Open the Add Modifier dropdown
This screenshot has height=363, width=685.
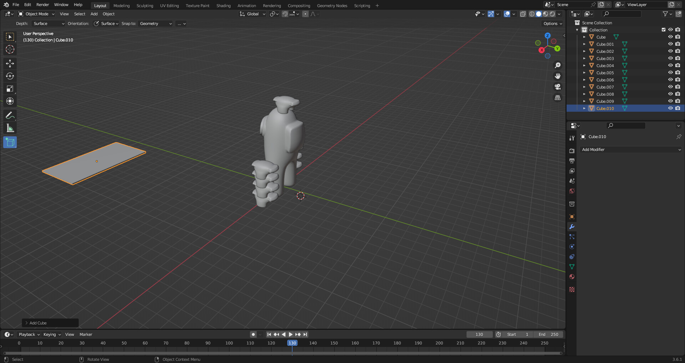pos(631,150)
